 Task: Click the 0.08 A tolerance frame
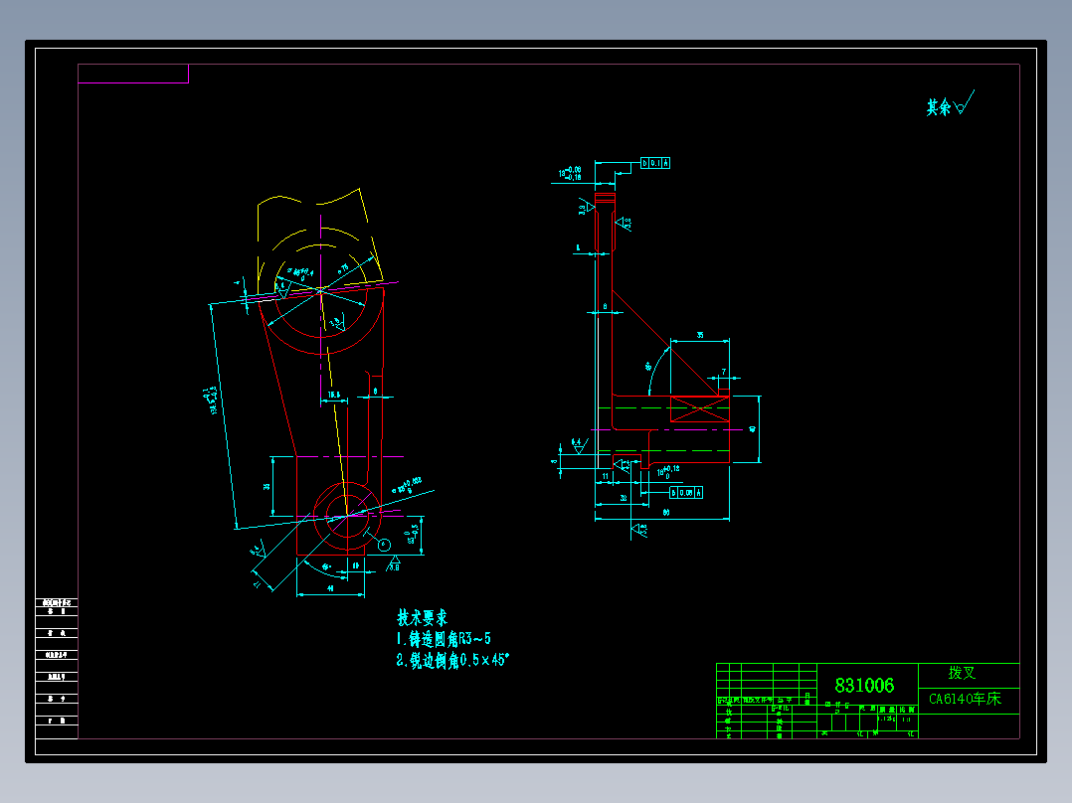(686, 492)
